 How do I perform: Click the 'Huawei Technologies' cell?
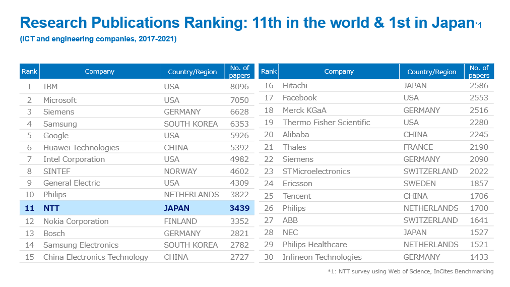[81, 148]
